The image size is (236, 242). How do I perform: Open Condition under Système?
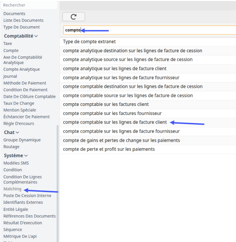(x=13, y=170)
